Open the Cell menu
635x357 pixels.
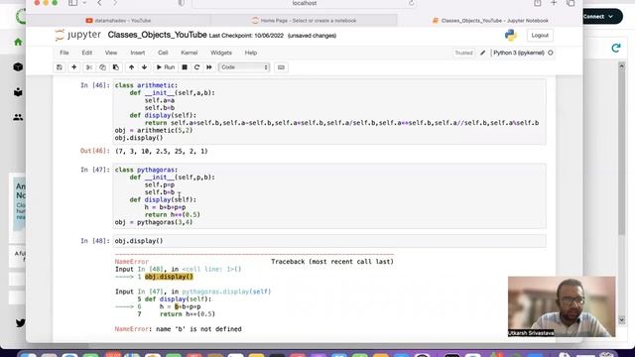pos(163,53)
